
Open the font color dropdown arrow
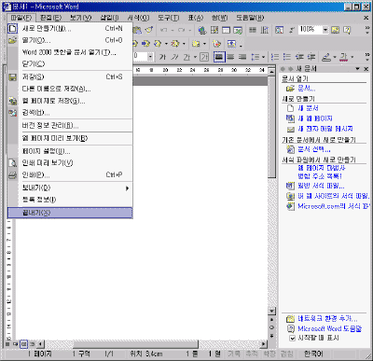tap(352, 57)
